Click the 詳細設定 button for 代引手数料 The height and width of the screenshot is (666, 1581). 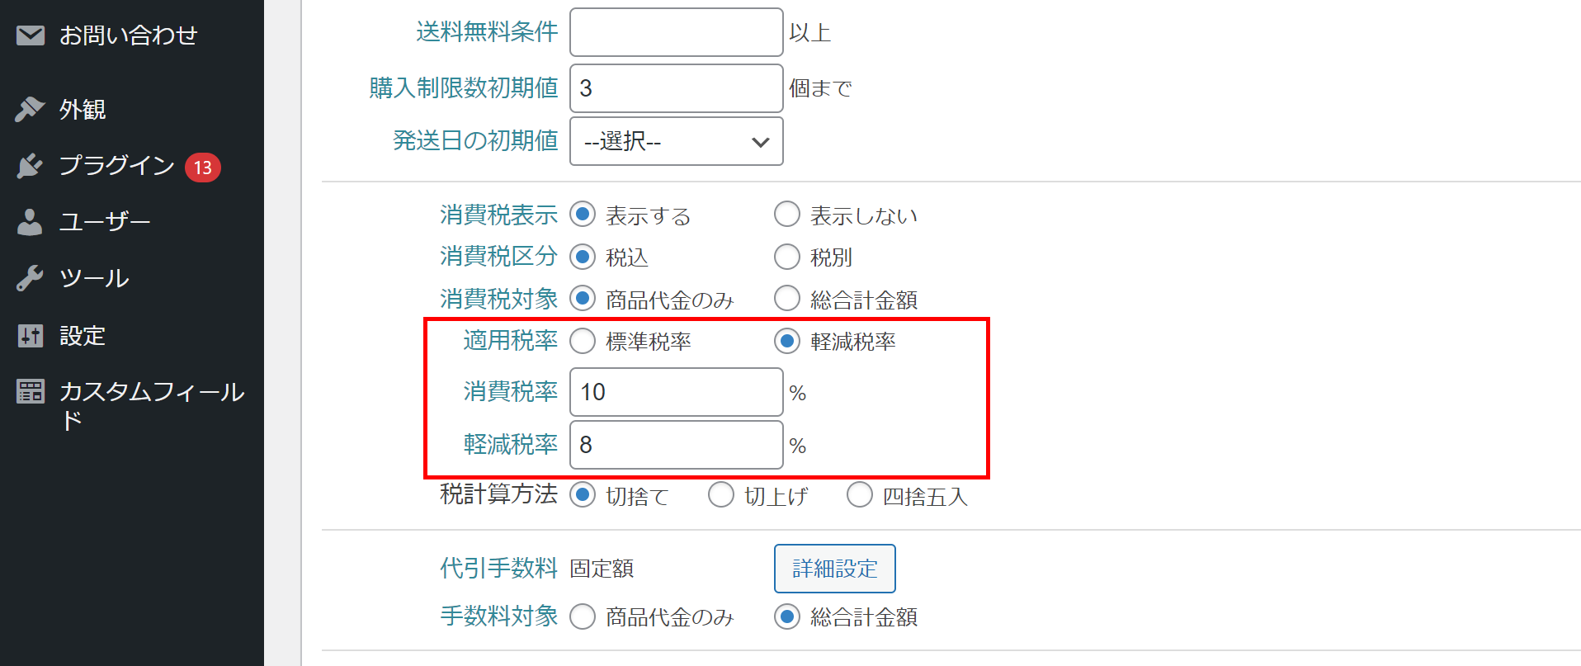(x=835, y=569)
